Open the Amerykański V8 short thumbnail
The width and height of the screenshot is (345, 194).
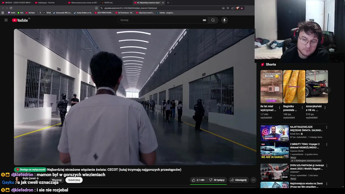317,86
